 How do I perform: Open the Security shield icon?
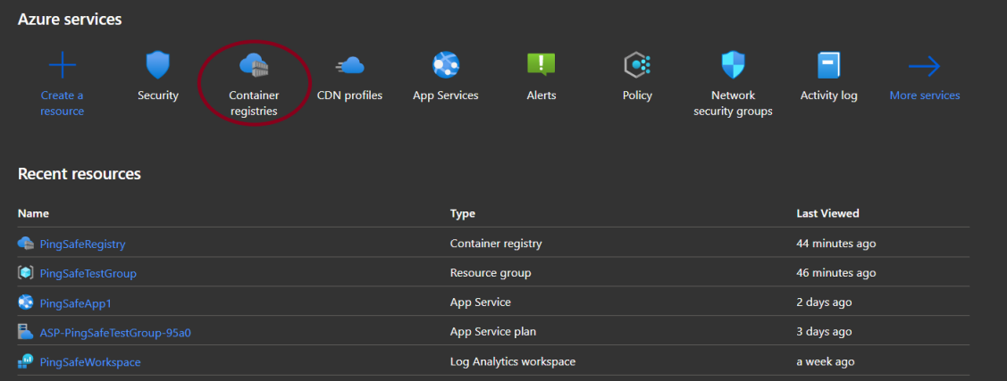(x=158, y=65)
